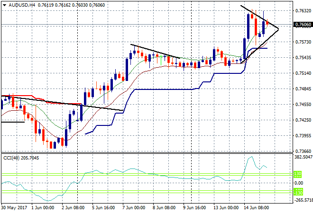This screenshot has height=213, width=313.
Task: Click the 5 Jun 16:00 time label
Action: click(103, 208)
